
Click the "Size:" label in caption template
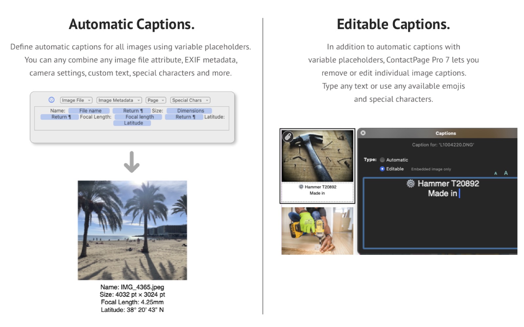click(x=158, y=111)
